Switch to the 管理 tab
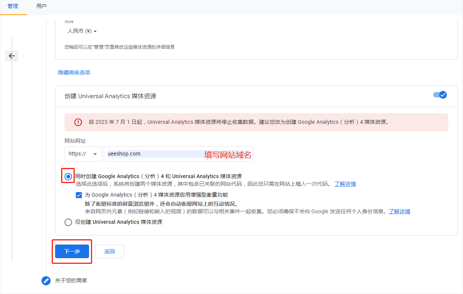The width and height of the screenshot is (463, 294). (x=13, y=6)
